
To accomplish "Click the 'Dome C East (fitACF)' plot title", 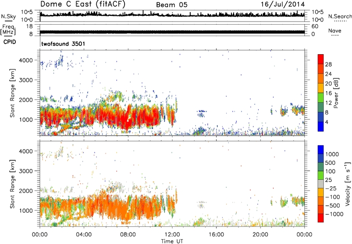I will [83, 4].
